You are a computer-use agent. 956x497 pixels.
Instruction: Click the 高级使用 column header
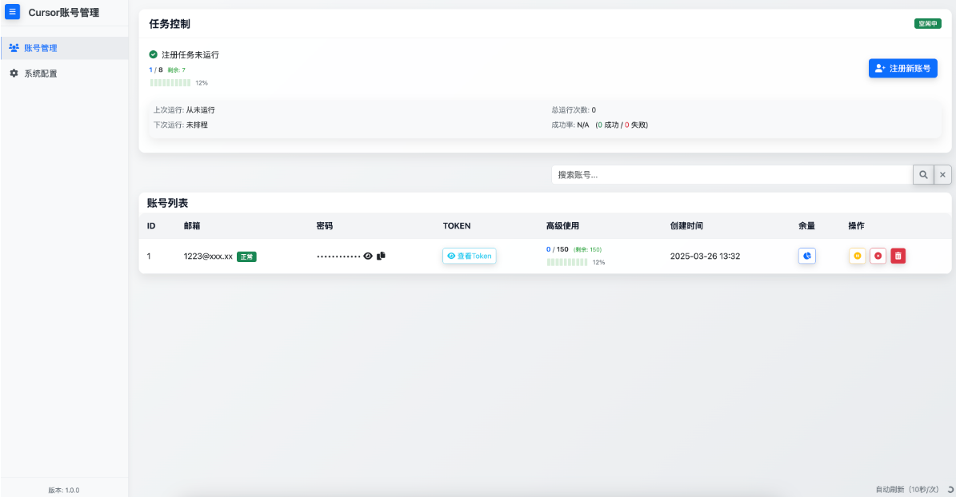[x=562, y=226]
